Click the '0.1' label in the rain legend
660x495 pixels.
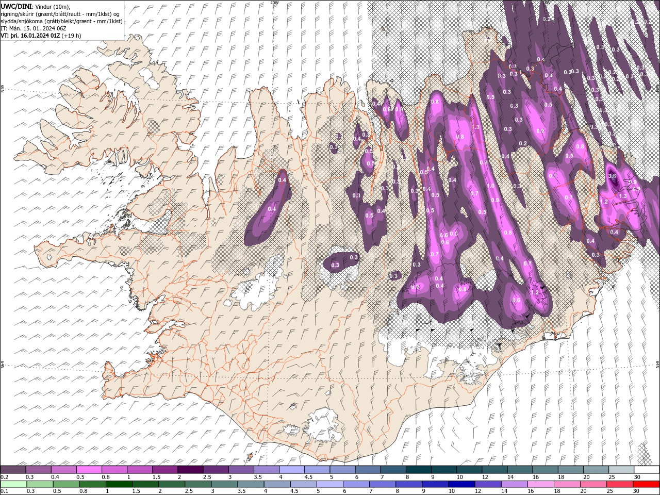click(5, 491)
